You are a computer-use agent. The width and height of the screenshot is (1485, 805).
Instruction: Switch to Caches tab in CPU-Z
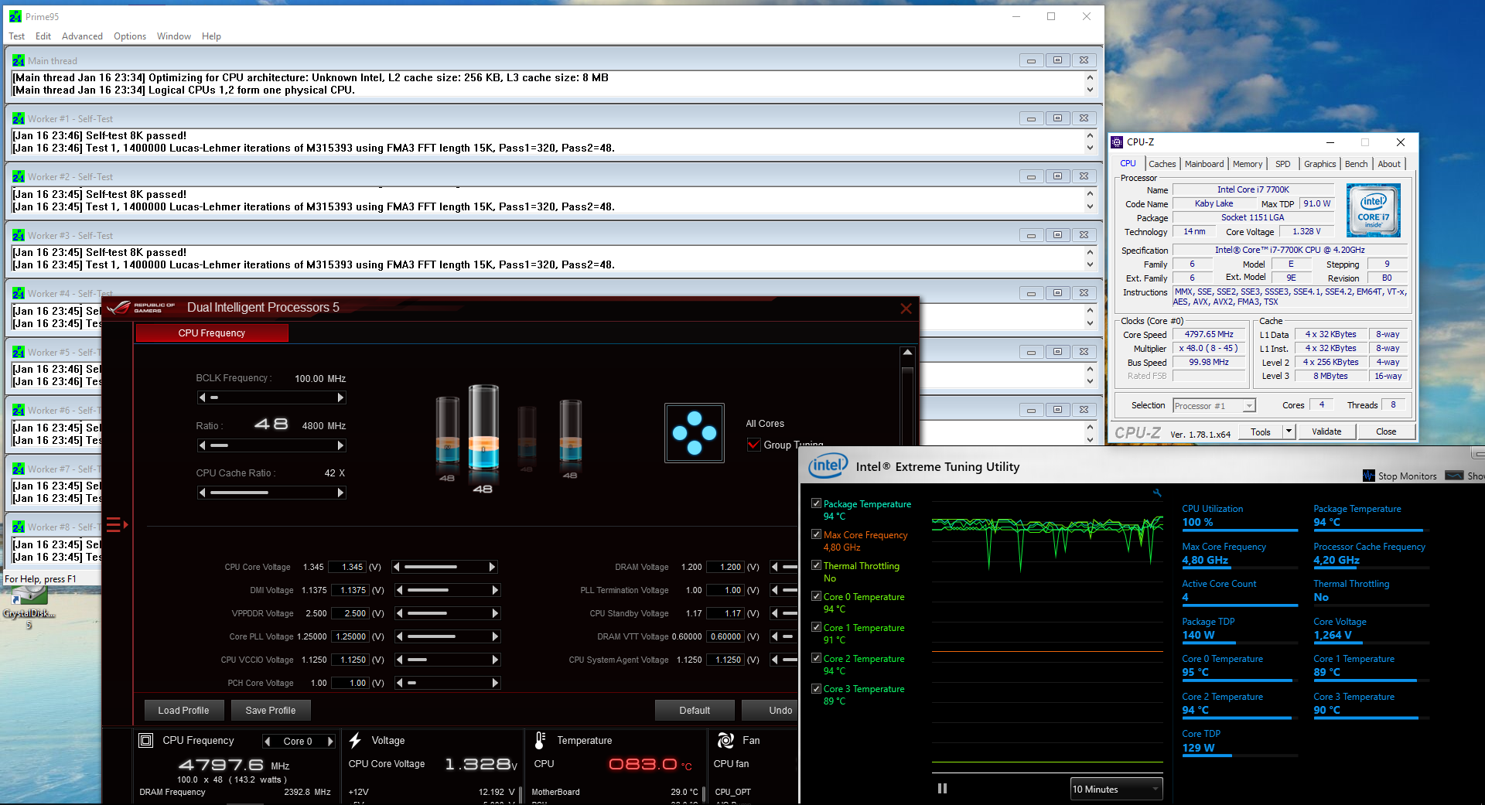(1162, 164)
